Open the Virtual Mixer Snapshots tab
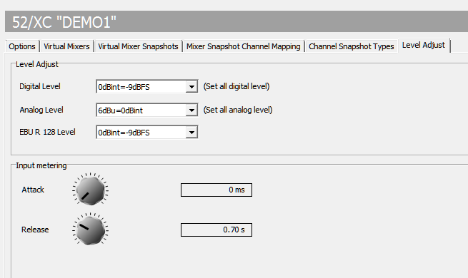Screen dimensions: 468x278 138,46
